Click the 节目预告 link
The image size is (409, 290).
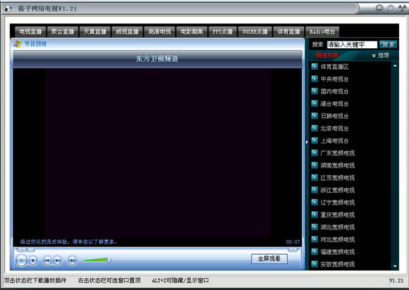(x=35, y=44)
